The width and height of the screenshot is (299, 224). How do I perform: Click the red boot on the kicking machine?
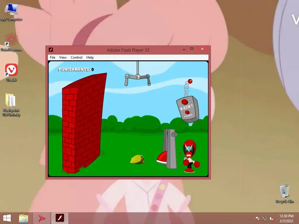tap(162, 157)
